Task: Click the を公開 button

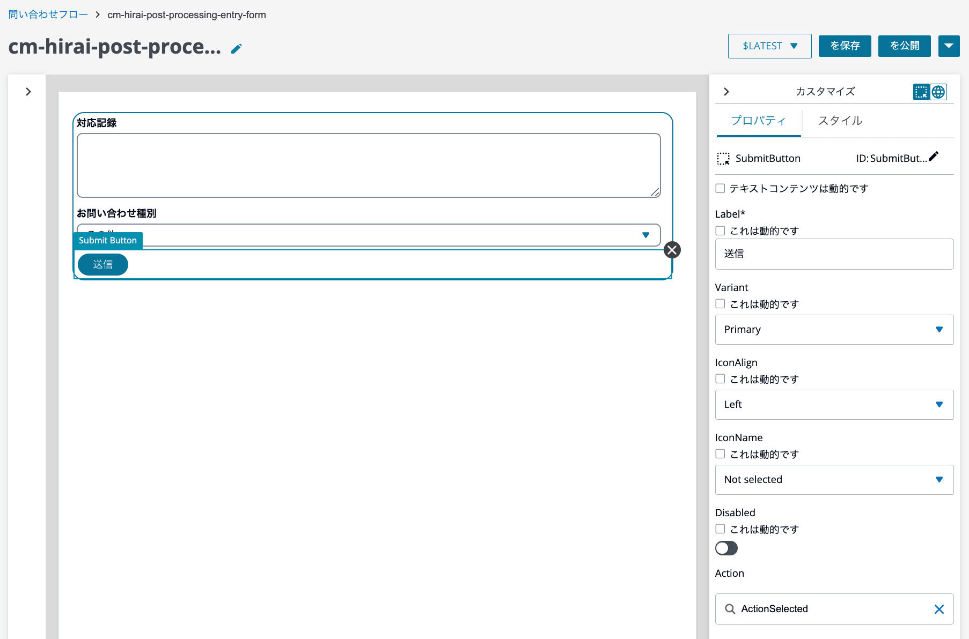Action: 905,46
